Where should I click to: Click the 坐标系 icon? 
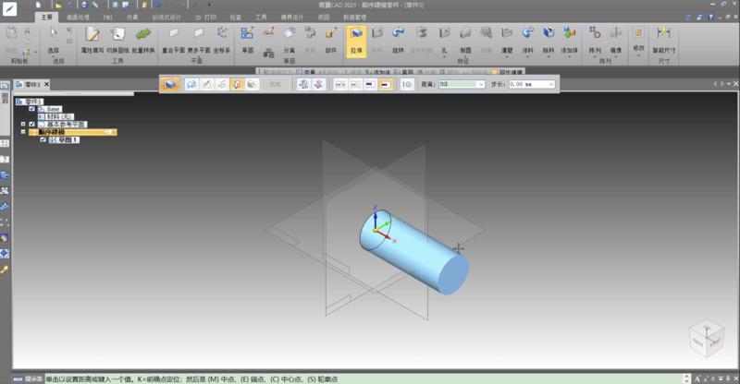pyautogui.click(x=222, y=38)
